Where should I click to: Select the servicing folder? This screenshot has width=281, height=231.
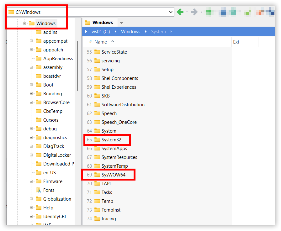[x=110, y=61]
